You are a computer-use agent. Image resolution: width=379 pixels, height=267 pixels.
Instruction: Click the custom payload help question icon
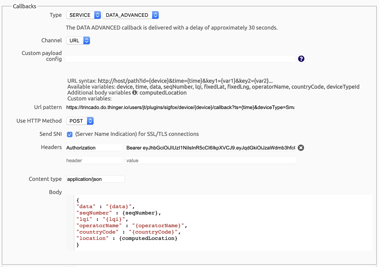(301, 59)
